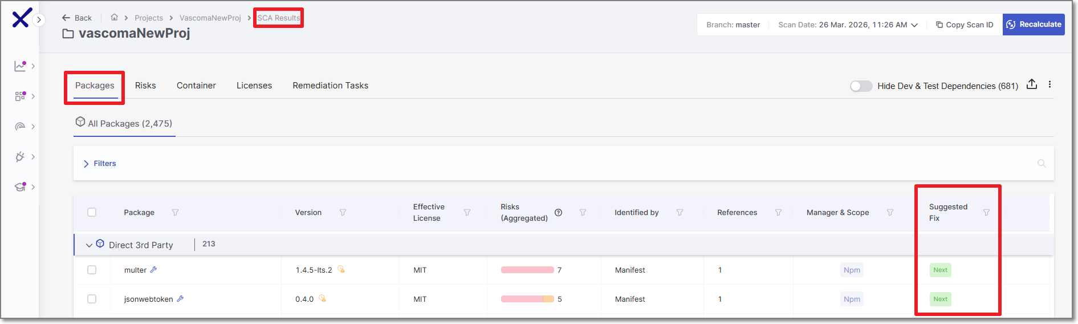Click the wrench icon next to multer

tap(153, 270)
